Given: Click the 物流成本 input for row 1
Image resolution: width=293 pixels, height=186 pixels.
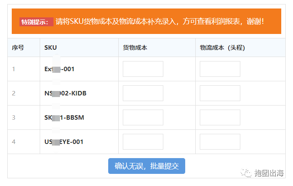Looking at the screenshot, I should pyautogui.click(x=220, y=69).
